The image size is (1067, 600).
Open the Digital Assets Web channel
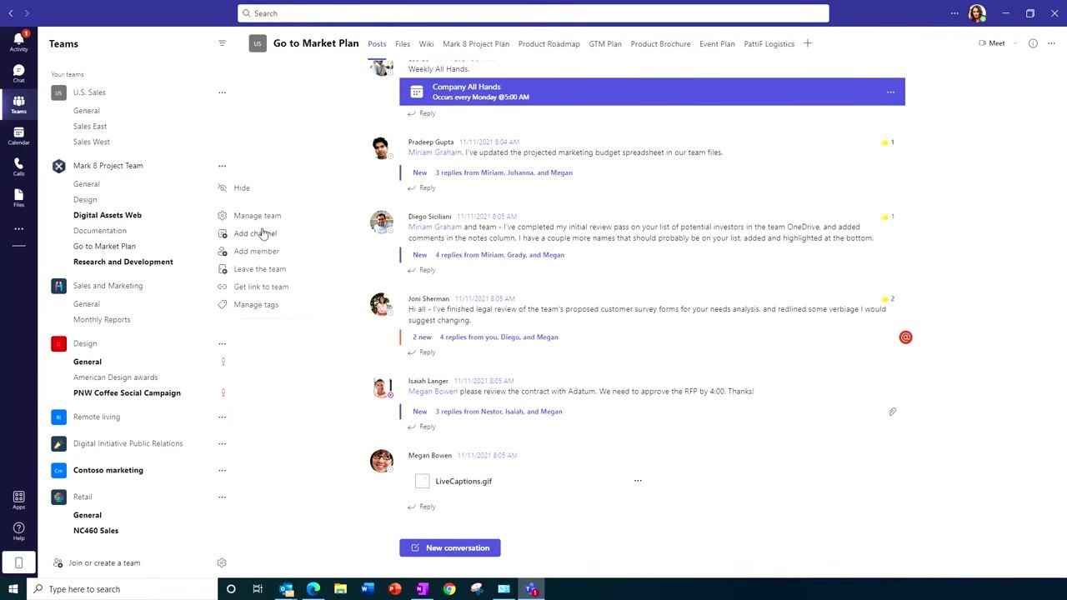tap(108, 215)
